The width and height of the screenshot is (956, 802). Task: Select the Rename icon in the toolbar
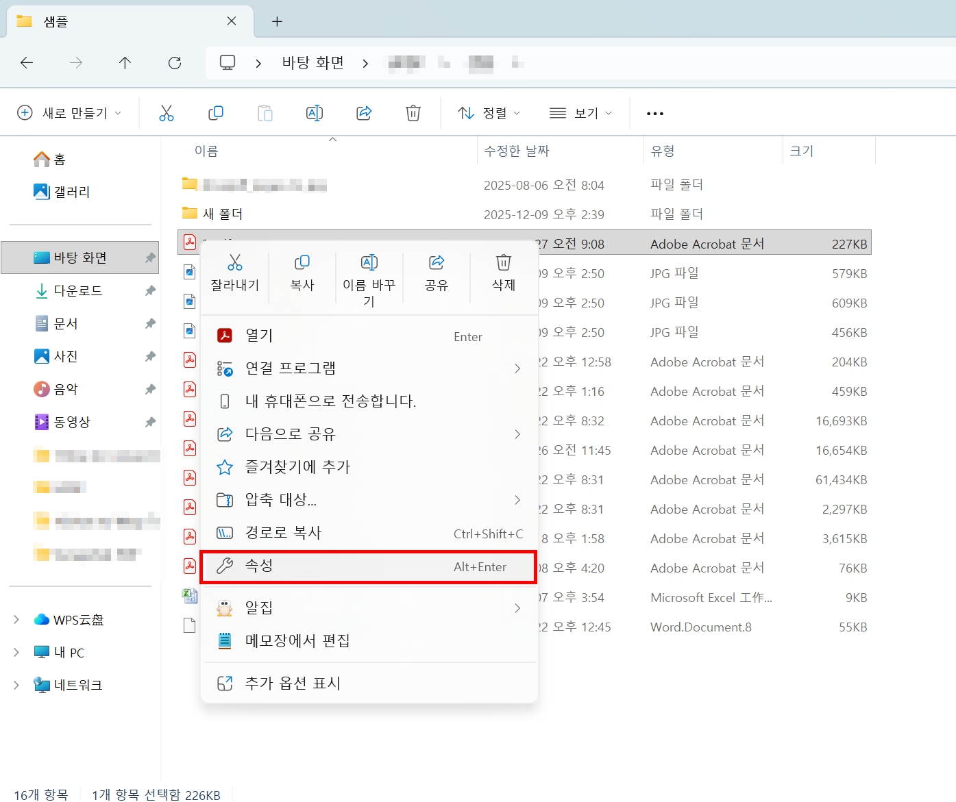pyautogui.click(x=315, y=113)
